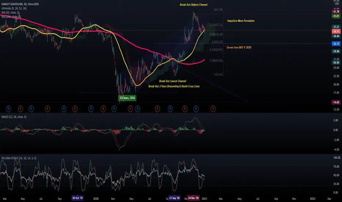Select the MACD (12, 26, close, 9) legend
342x202 pixels.
(x=14, y=117)
